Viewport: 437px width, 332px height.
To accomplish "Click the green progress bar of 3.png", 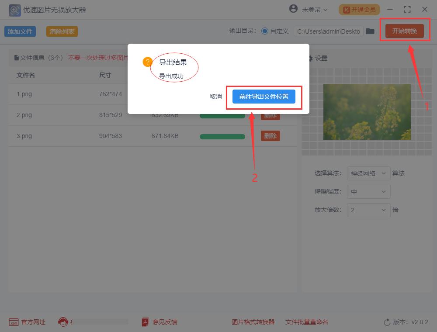I will click(x=222, y=136).
